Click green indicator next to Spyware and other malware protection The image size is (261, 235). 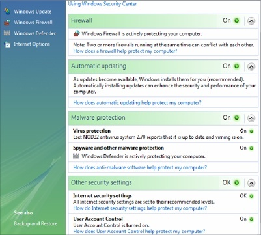pos(251,148)
